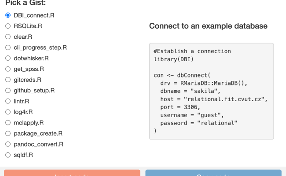
Task: Select the pandoc_convert.R radio button
Action: pyautogui.click(x=8, y=144)
